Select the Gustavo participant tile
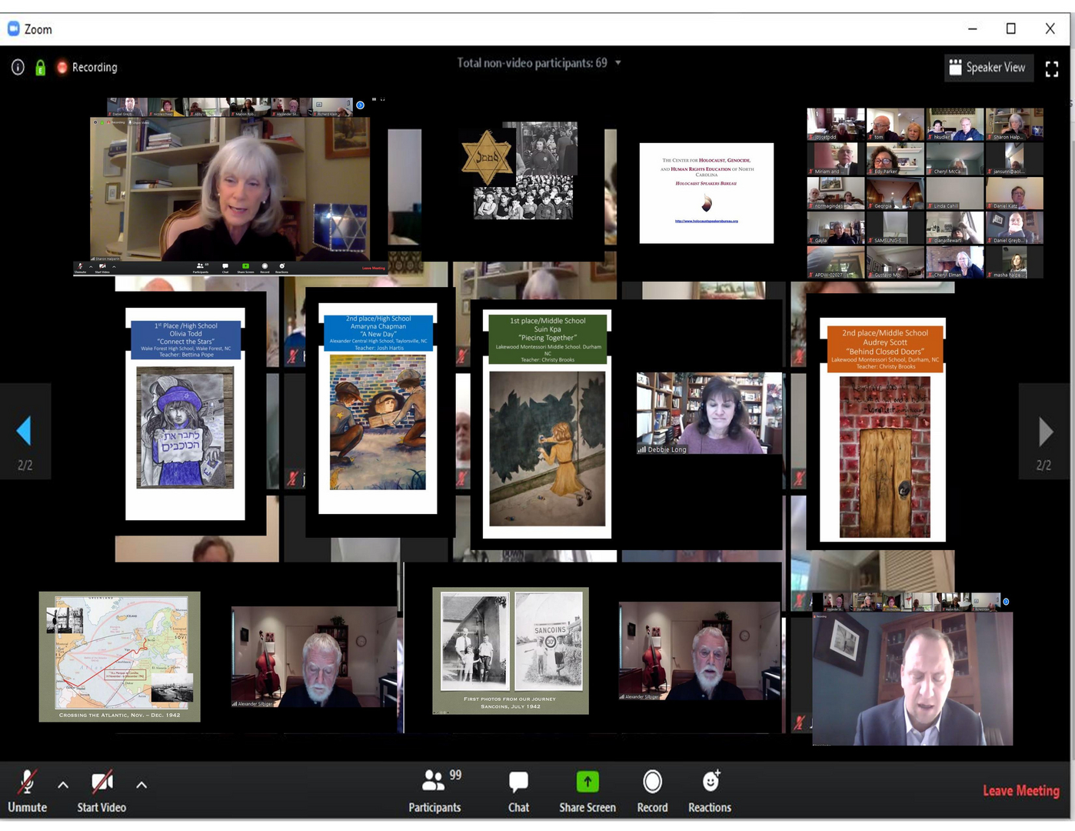The image size is (1075, 831). click(895, 262)
